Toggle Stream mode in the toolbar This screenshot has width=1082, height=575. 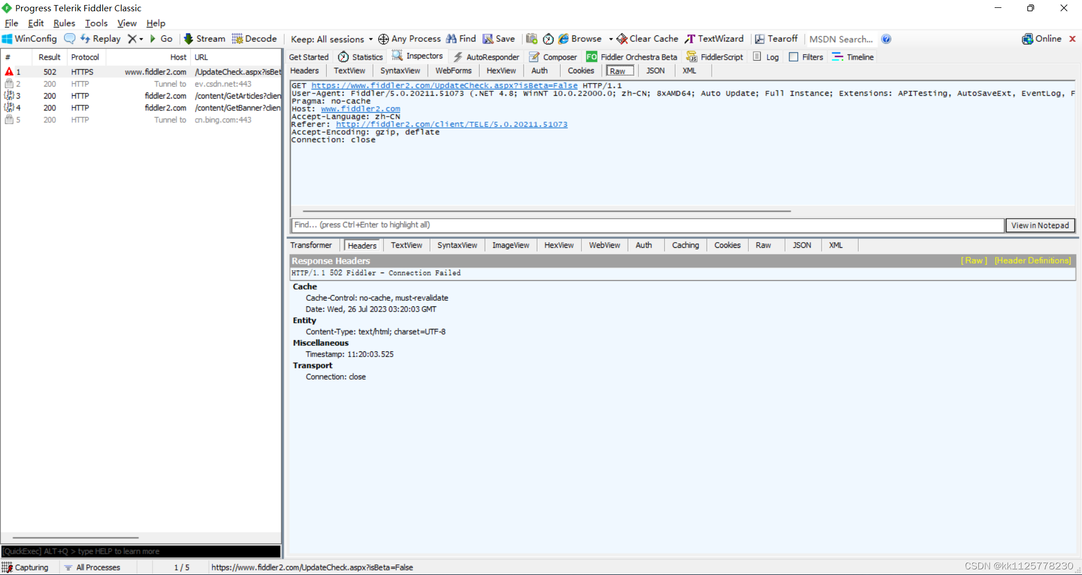pos(205,39)
